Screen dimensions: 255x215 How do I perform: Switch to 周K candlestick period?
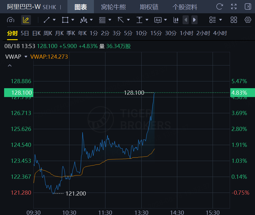point(48,33)
